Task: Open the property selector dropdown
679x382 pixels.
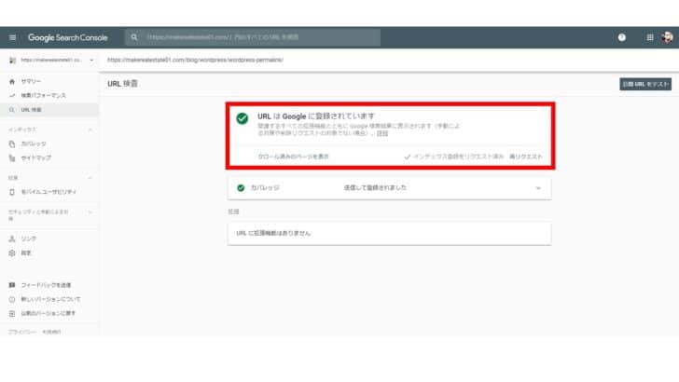Action: coord(51,61)
